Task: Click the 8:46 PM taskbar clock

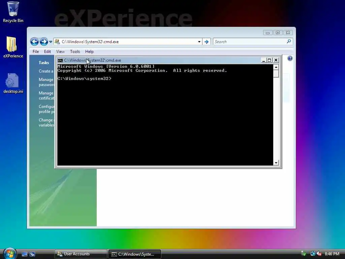Action: point(332,254)
